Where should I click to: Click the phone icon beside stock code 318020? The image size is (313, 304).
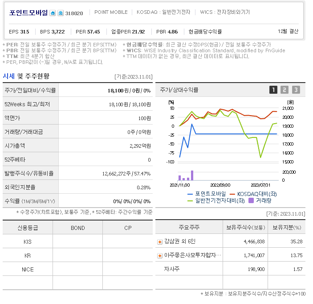(61, 13)
